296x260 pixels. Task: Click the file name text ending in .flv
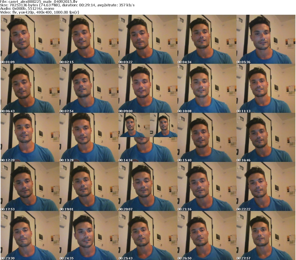point(43,2)
